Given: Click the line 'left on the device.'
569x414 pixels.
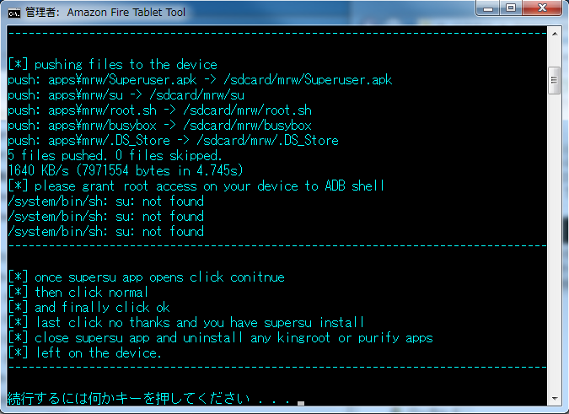Looking at the screenshot, I should coord(84,353).
